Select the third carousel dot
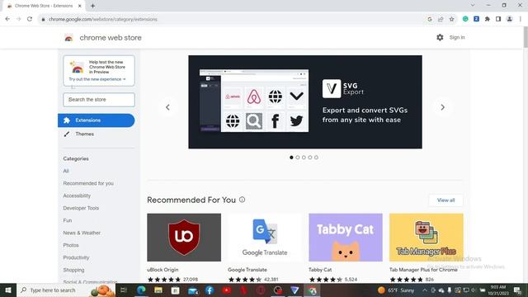528x297 pixels. tap(304, 158)
